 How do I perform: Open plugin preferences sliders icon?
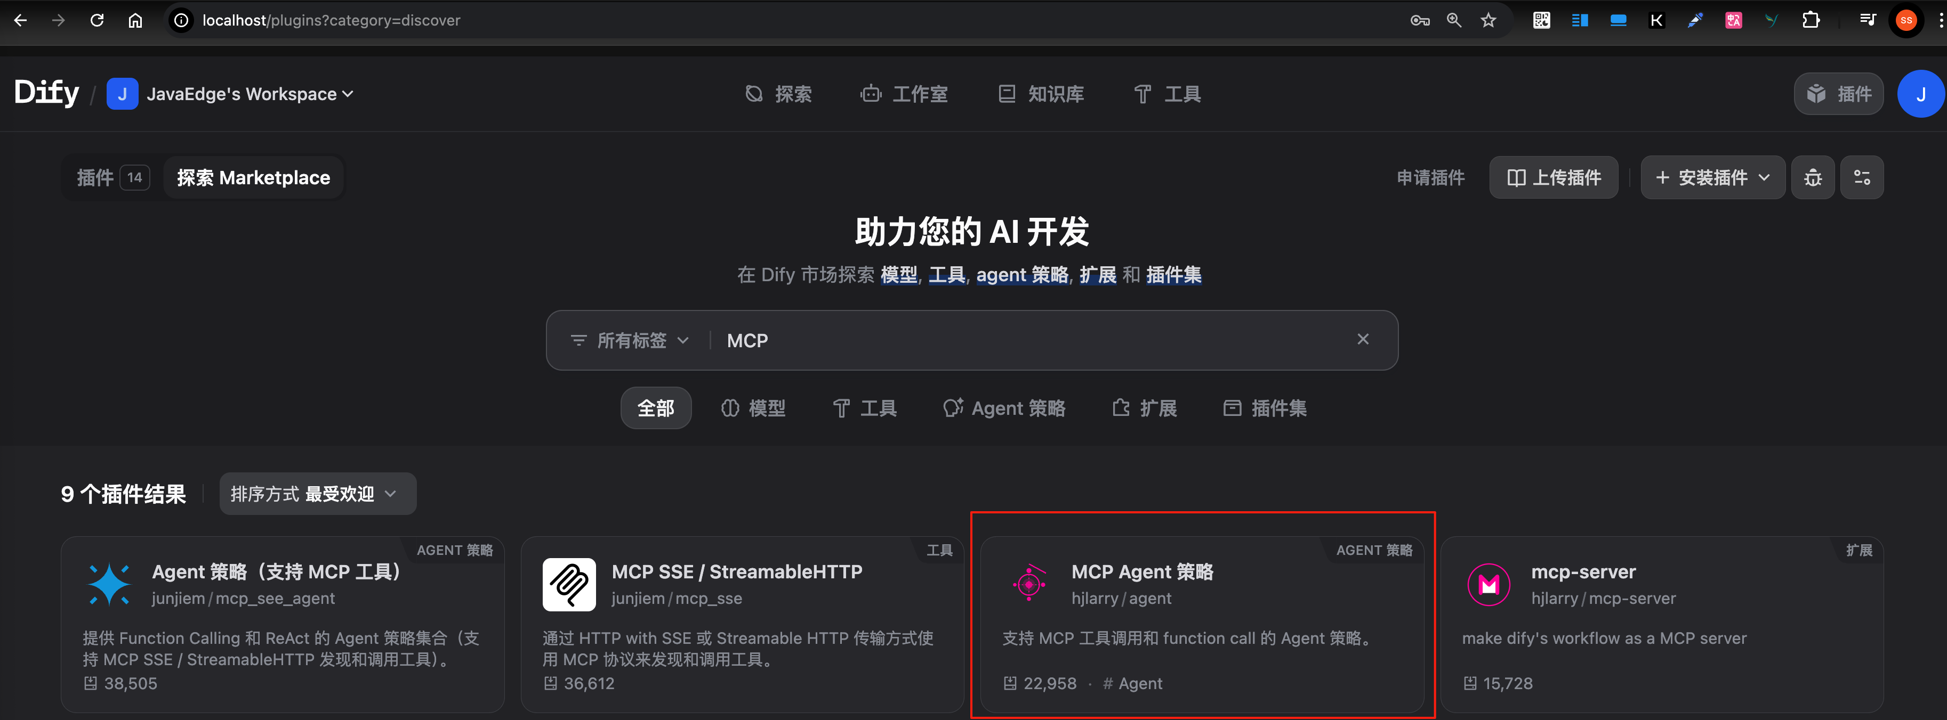coord(1862,177)
